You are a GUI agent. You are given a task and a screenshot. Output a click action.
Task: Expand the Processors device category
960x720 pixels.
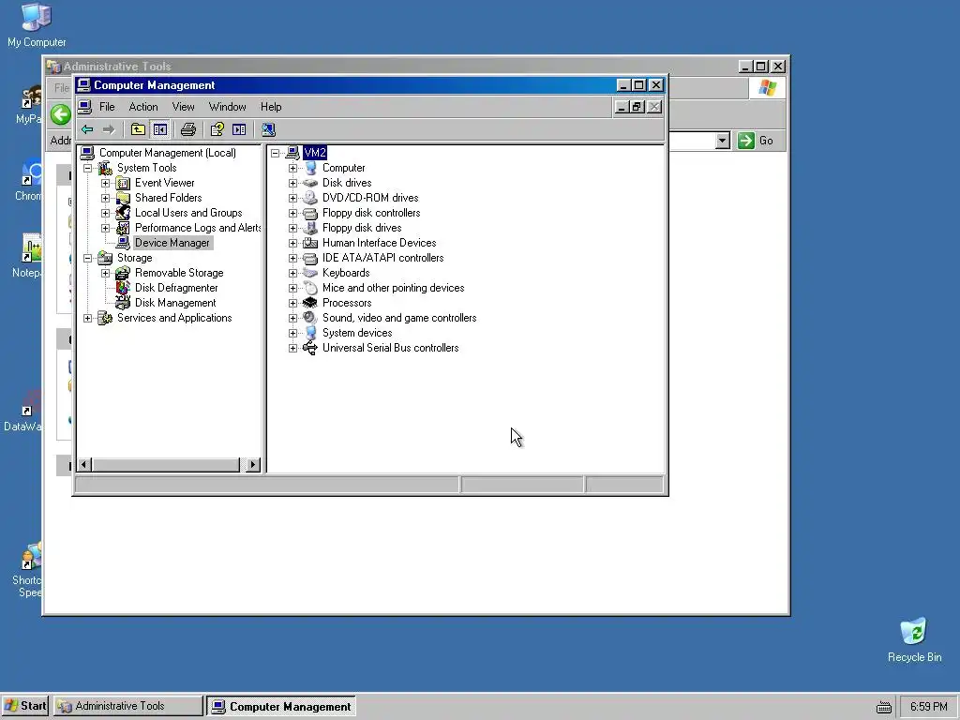(292, 303)
